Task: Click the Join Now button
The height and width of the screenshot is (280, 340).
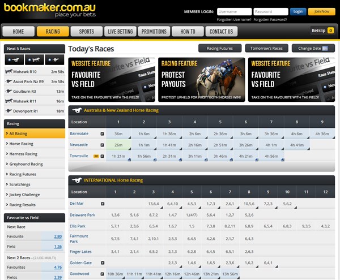Action: pyautogui.click(x=321, y=11)
